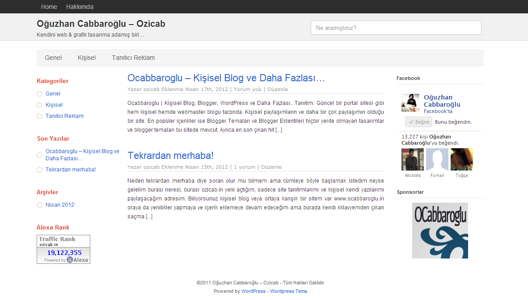Open the Wordpress Tema footer link

288,291
